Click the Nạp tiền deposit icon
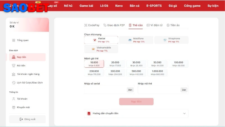225x127 pixels. pos(13,57)
